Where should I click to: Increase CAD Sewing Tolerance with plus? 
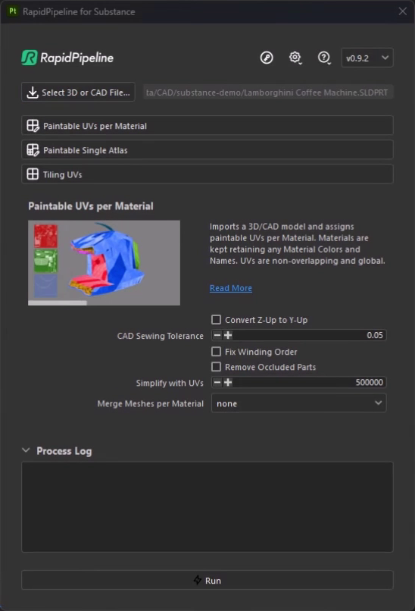pos(228,335)
